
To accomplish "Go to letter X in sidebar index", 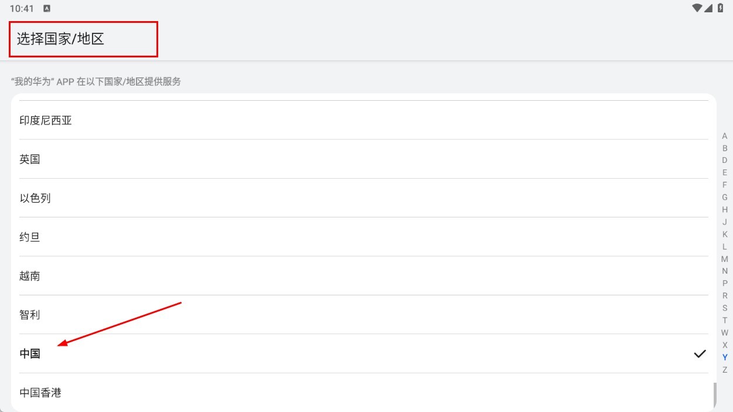I will (725, 345).
